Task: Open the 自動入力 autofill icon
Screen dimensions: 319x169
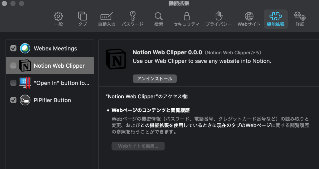Action: click(107, 16)
